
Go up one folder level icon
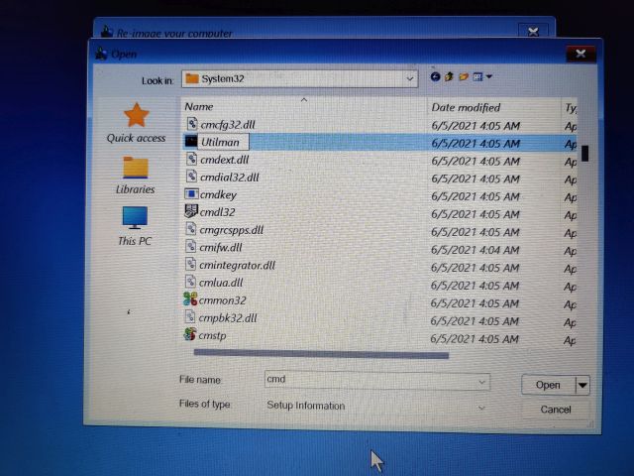click(x=449, y=76)
